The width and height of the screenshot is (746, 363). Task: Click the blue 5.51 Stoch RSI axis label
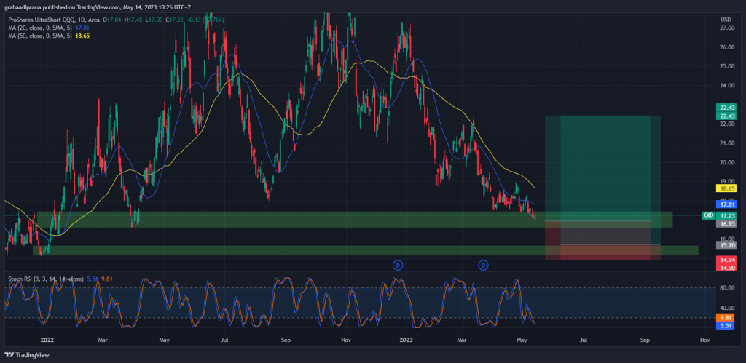(726, 325)
